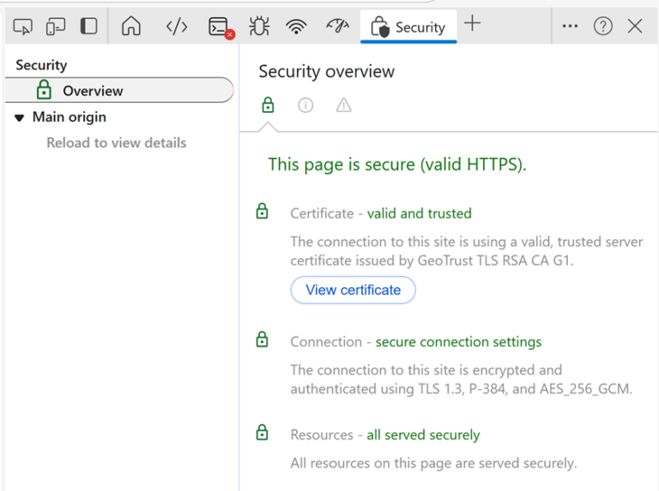The height and width of the screenshot is (491, 659).
Task: Toggle device emulation mode
Action: click(x=56, y=27)
